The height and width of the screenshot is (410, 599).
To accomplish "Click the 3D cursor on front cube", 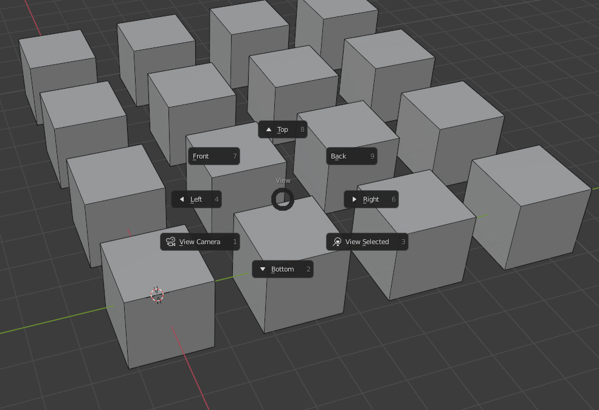I will pos(158,295).
